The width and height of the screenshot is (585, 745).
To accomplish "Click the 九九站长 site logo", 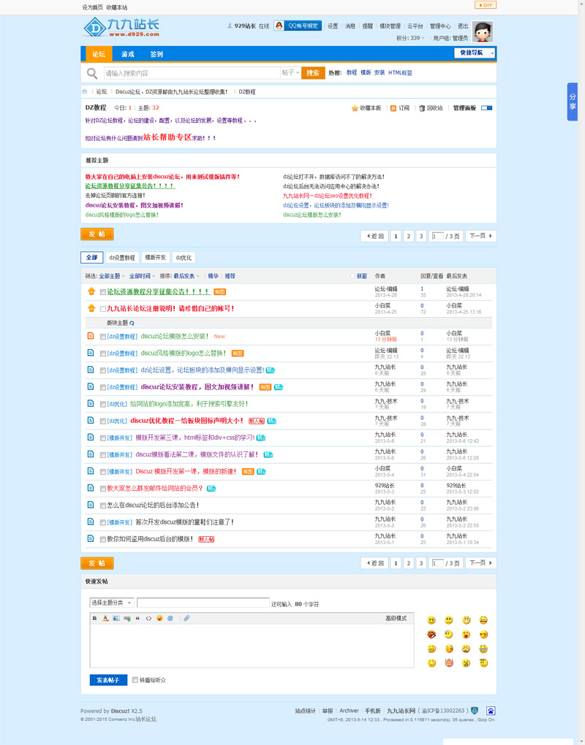I will [121, 28].
